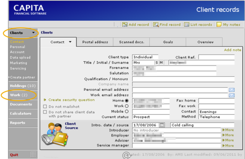245x159 pixels.
Task: Expand More next to Employer
Action: point(228,135)
